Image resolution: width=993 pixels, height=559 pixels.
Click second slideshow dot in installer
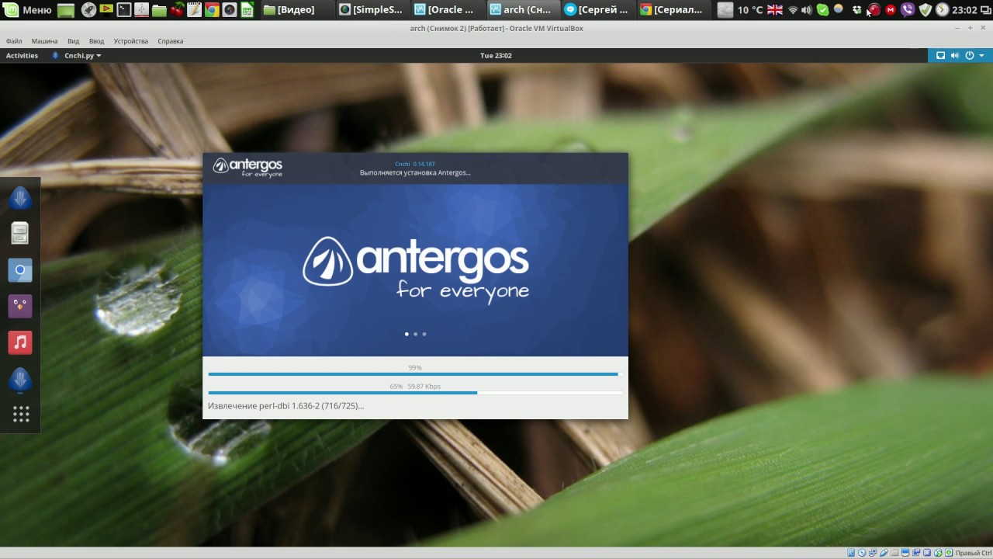tap(415, 334)
